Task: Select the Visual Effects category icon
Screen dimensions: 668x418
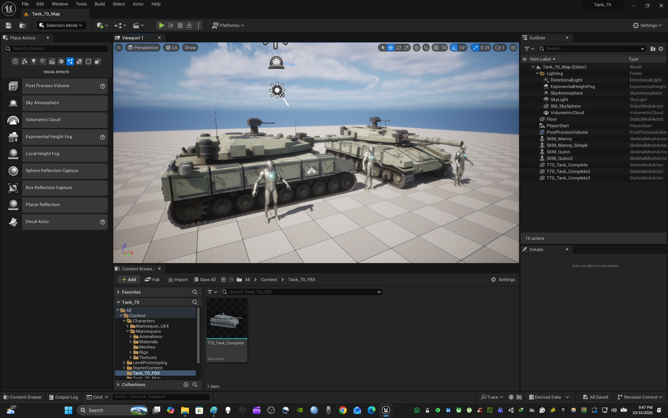Action: 70,61
